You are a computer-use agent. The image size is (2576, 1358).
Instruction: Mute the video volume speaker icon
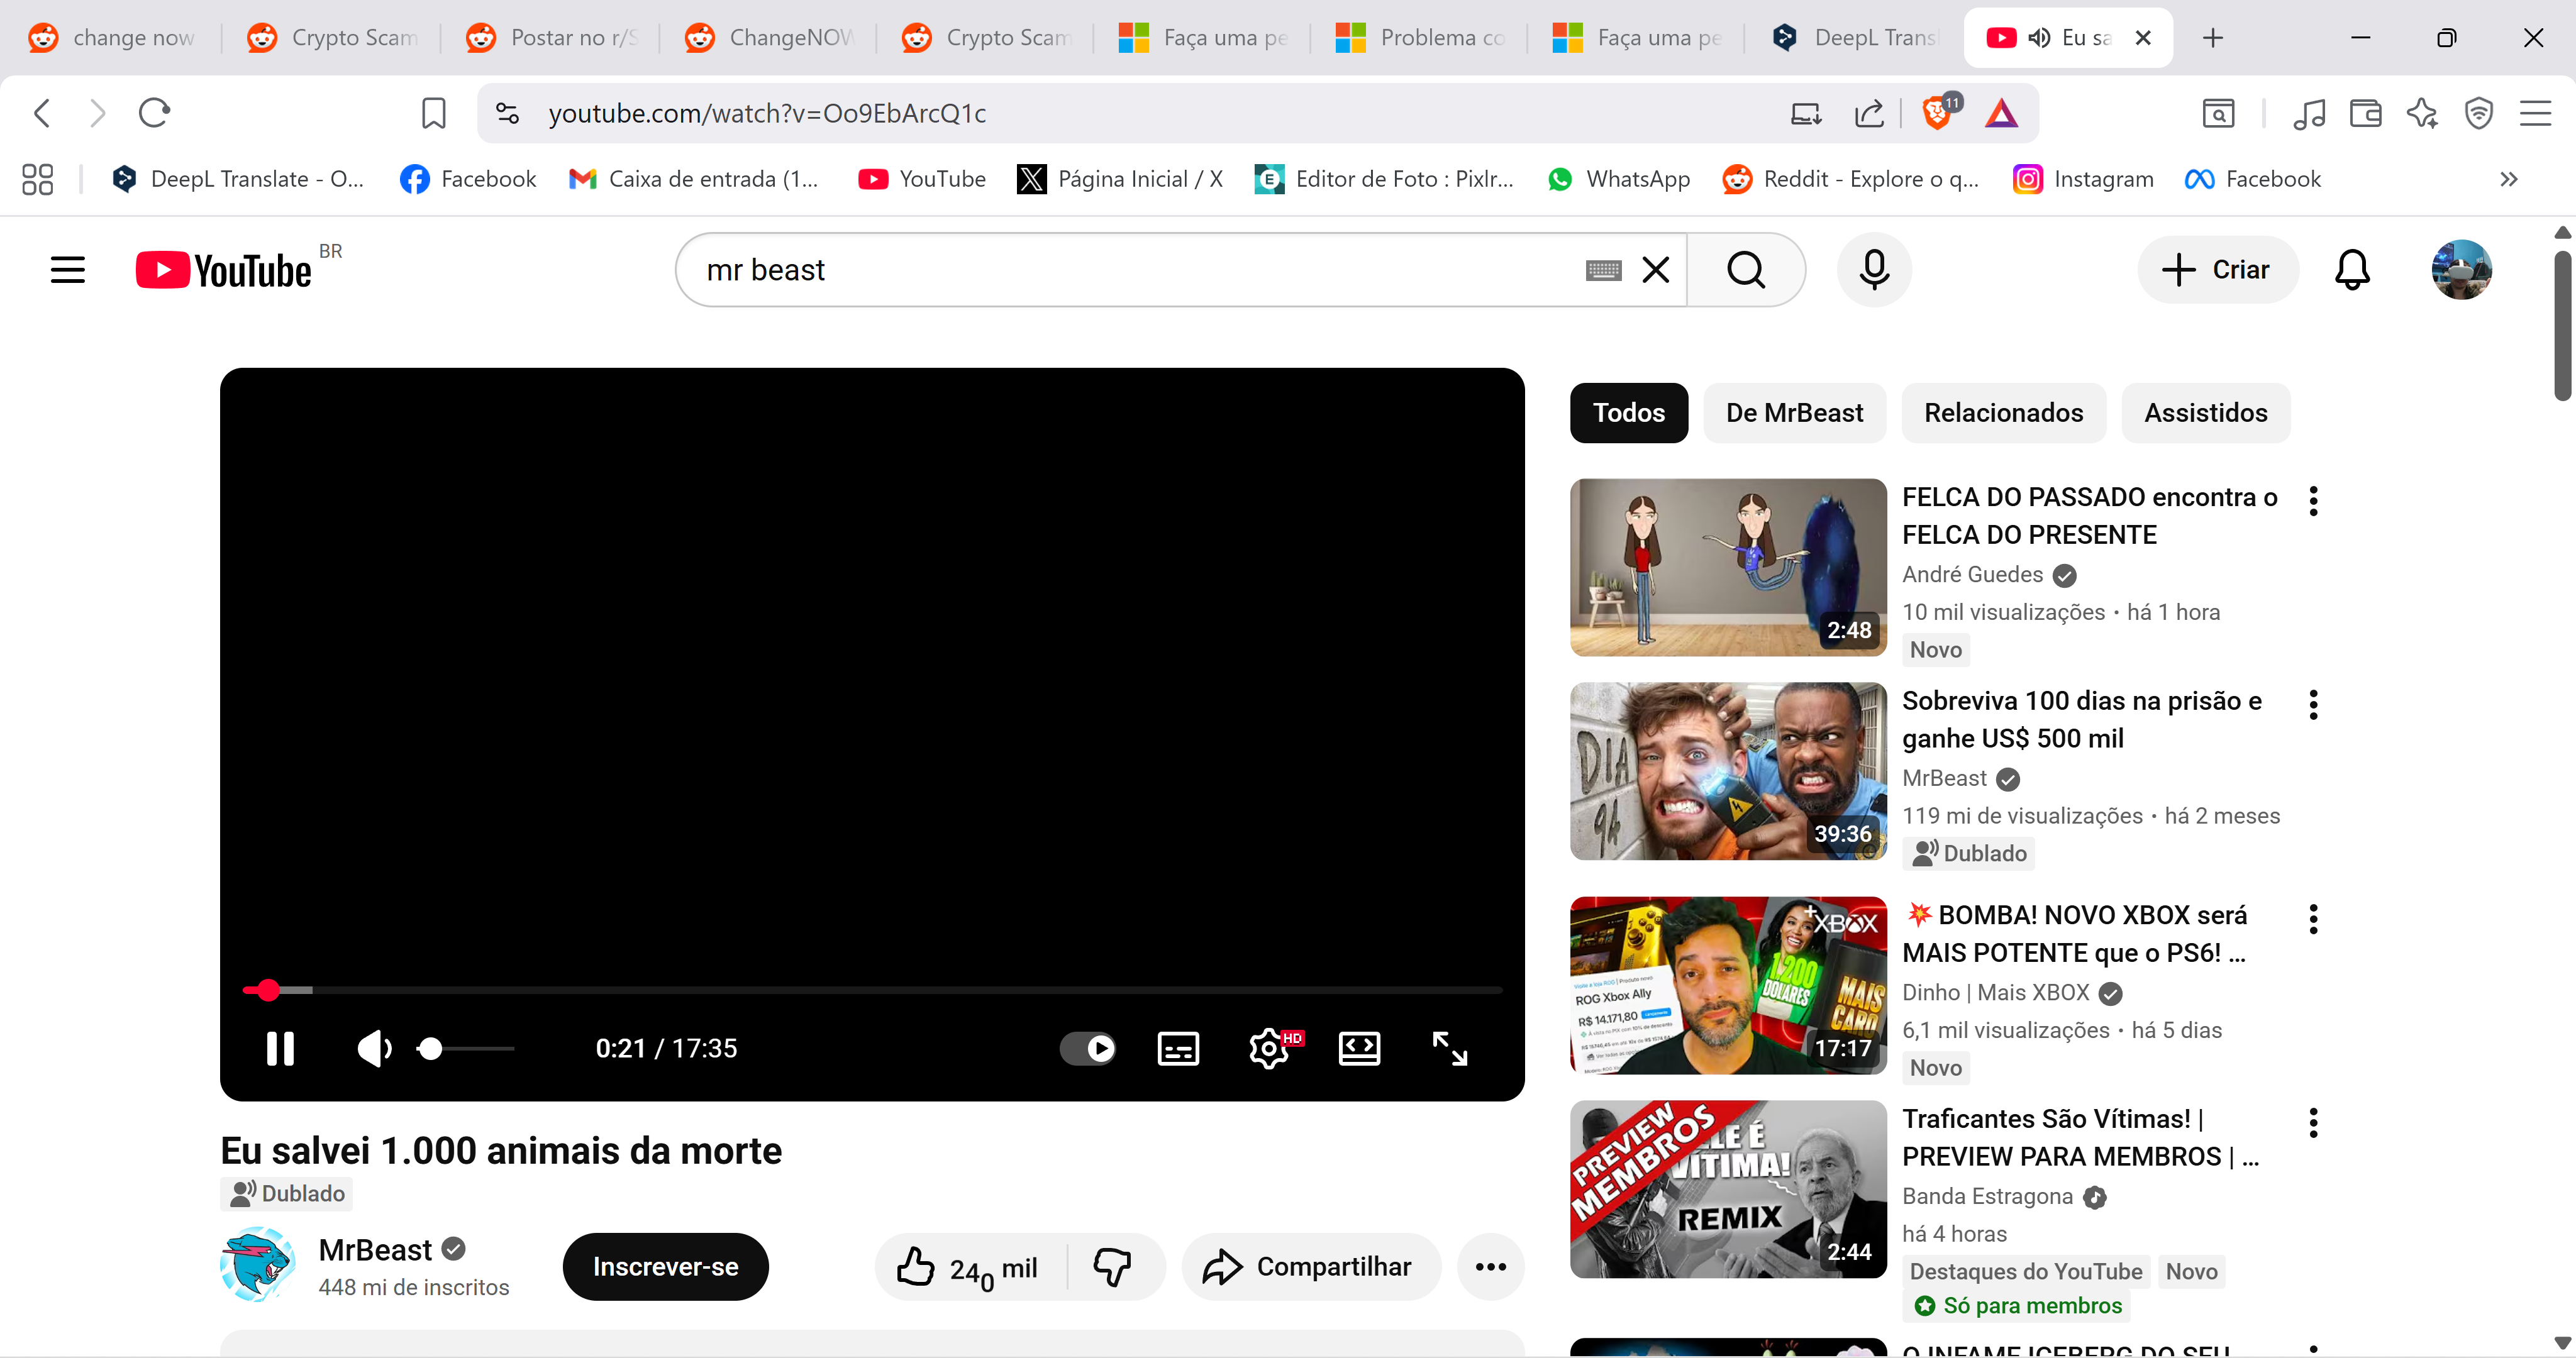(x=374, y=1048)
